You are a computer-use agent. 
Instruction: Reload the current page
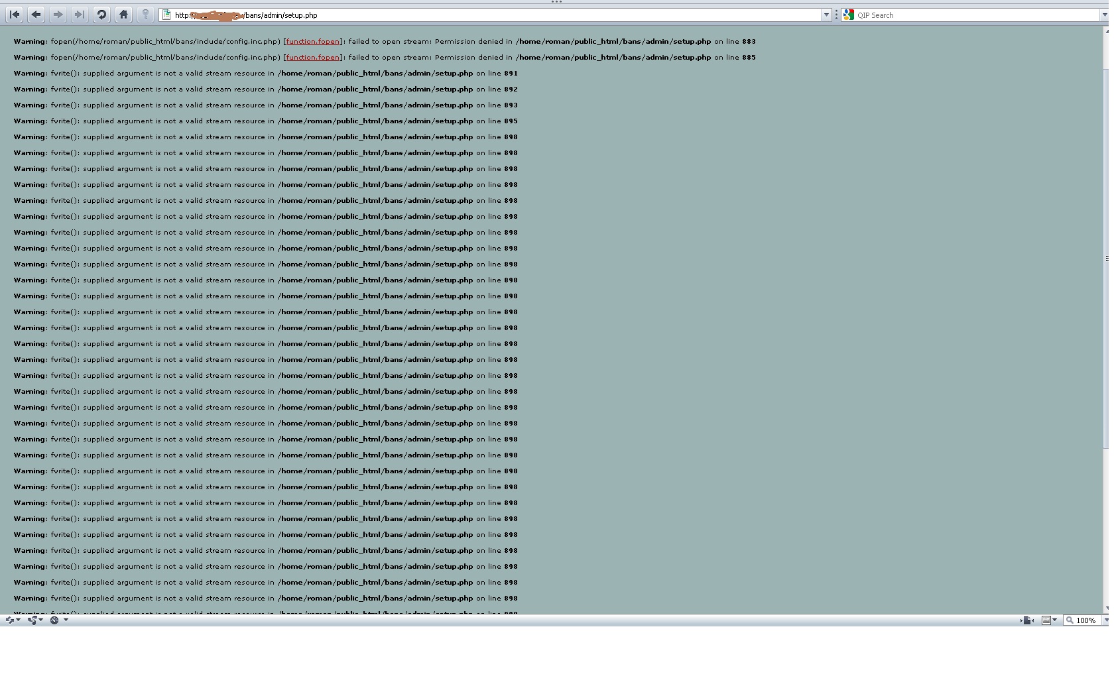[101, 15]
